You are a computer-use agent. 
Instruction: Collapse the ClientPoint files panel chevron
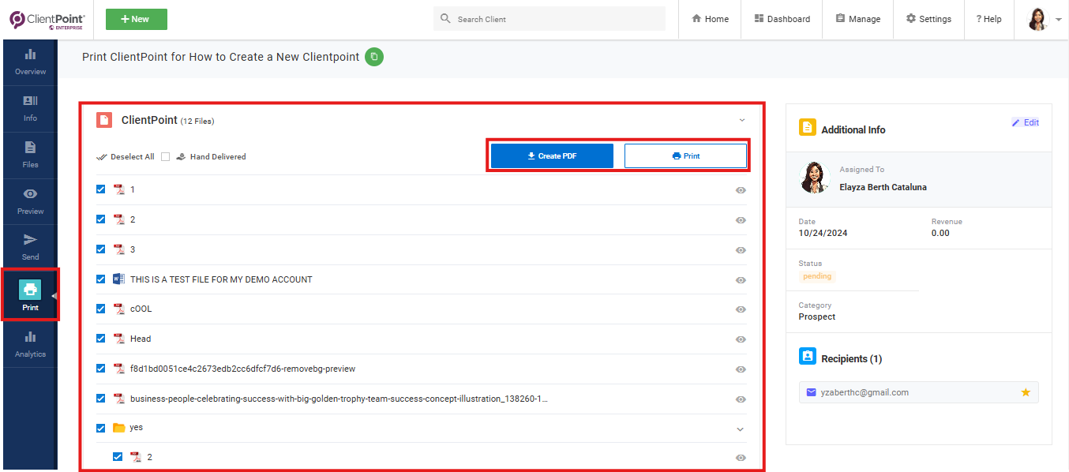tap(741, 120)
